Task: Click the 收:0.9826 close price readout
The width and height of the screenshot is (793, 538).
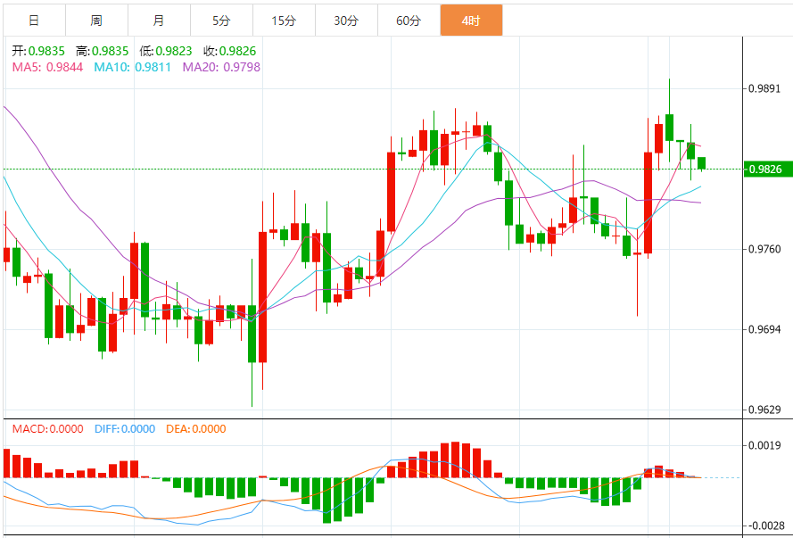Action: point(230,51)
